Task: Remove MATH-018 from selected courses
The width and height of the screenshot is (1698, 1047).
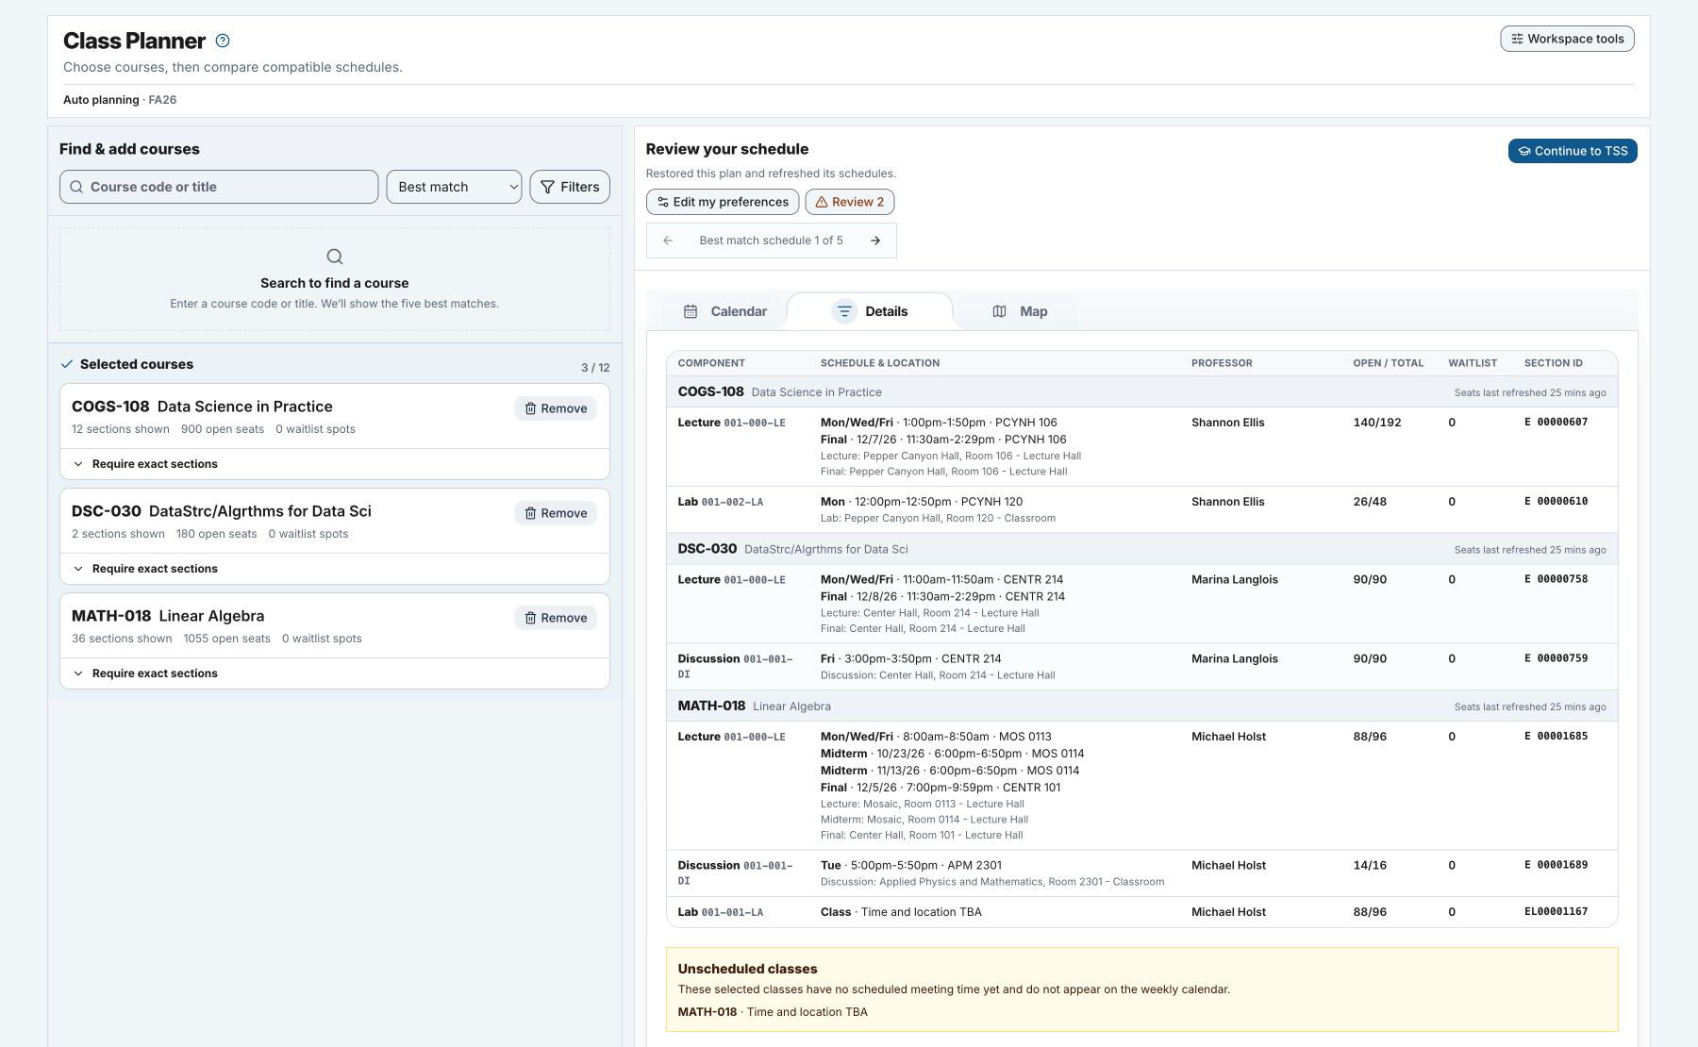Action: coord(556,618)
